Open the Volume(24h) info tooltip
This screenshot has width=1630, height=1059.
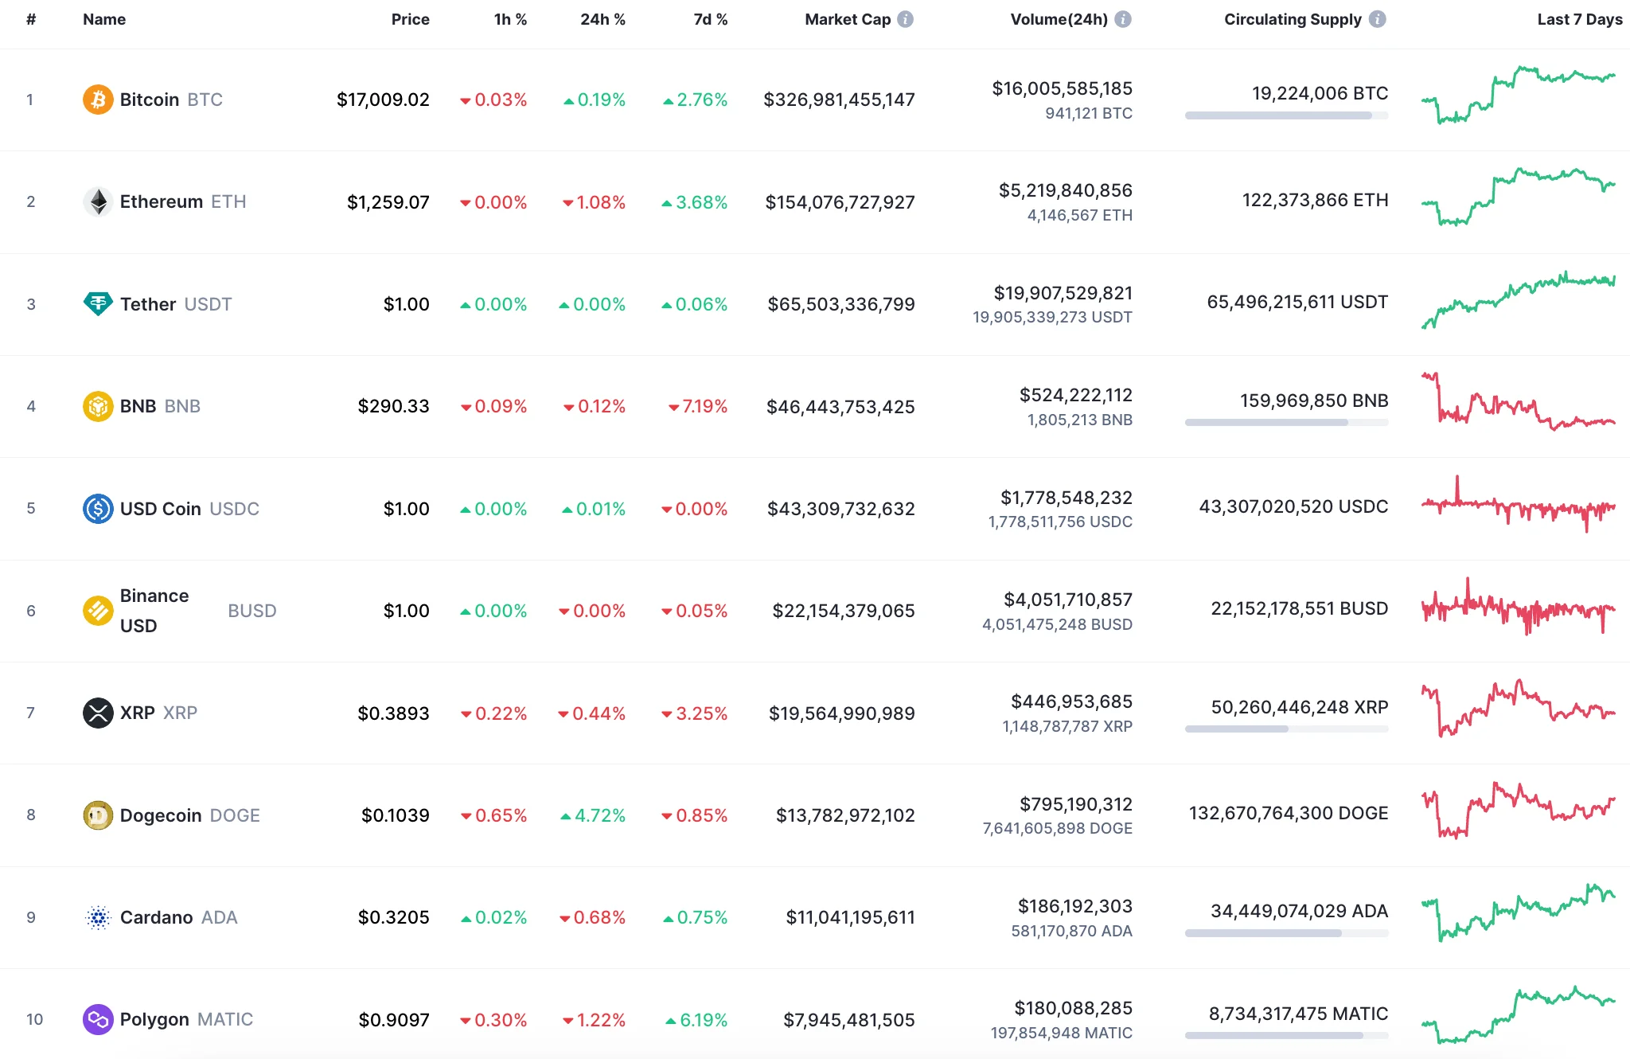(x=1124, y=19)
